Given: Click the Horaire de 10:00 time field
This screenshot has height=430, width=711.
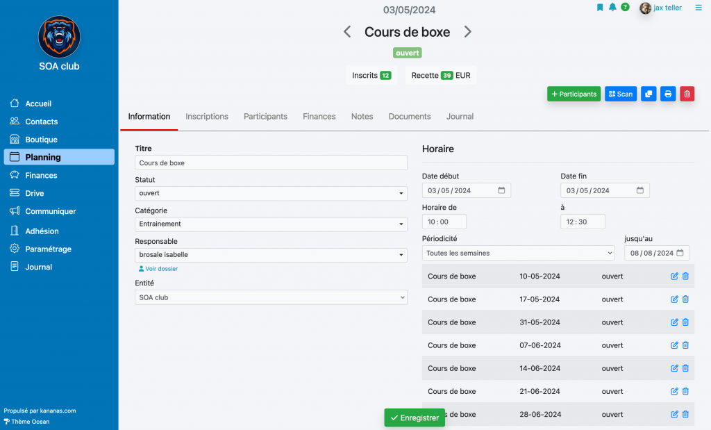Looking at the screenshot, I should point(444,222).
